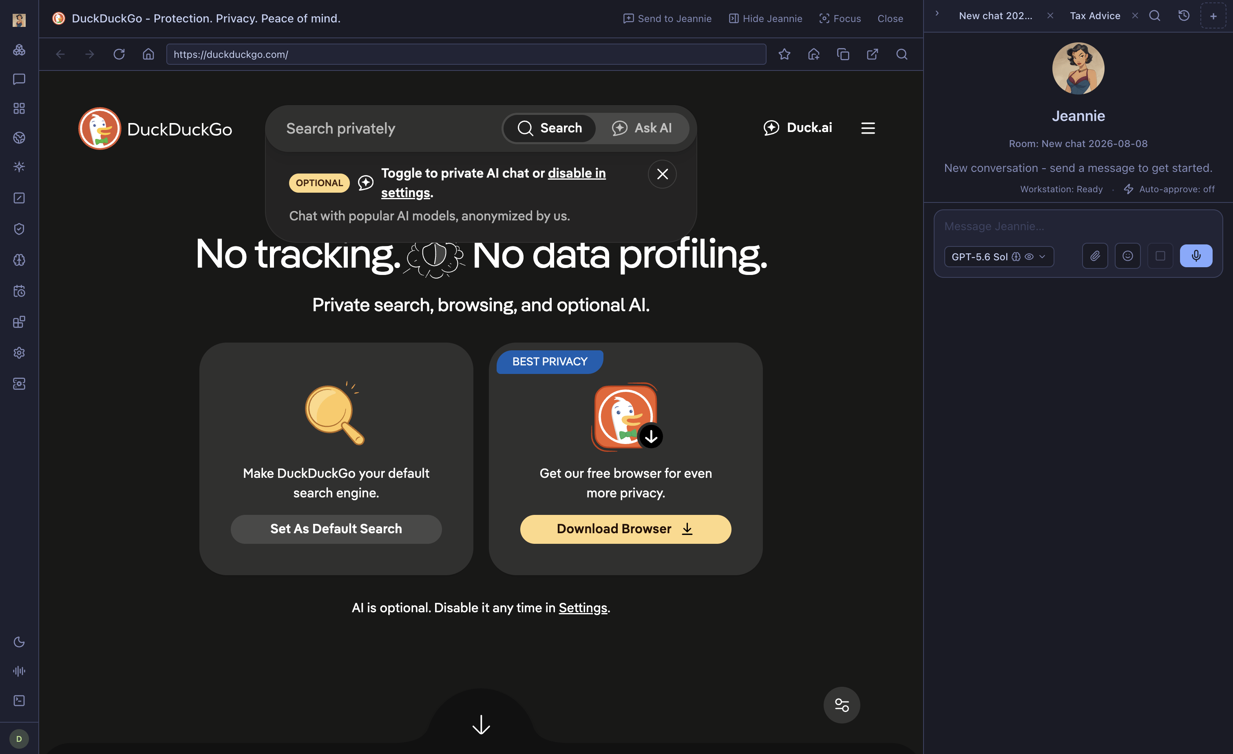1233x754 pixels.
Task: Switch to the Tax Advice tab
Action: 1095,15
